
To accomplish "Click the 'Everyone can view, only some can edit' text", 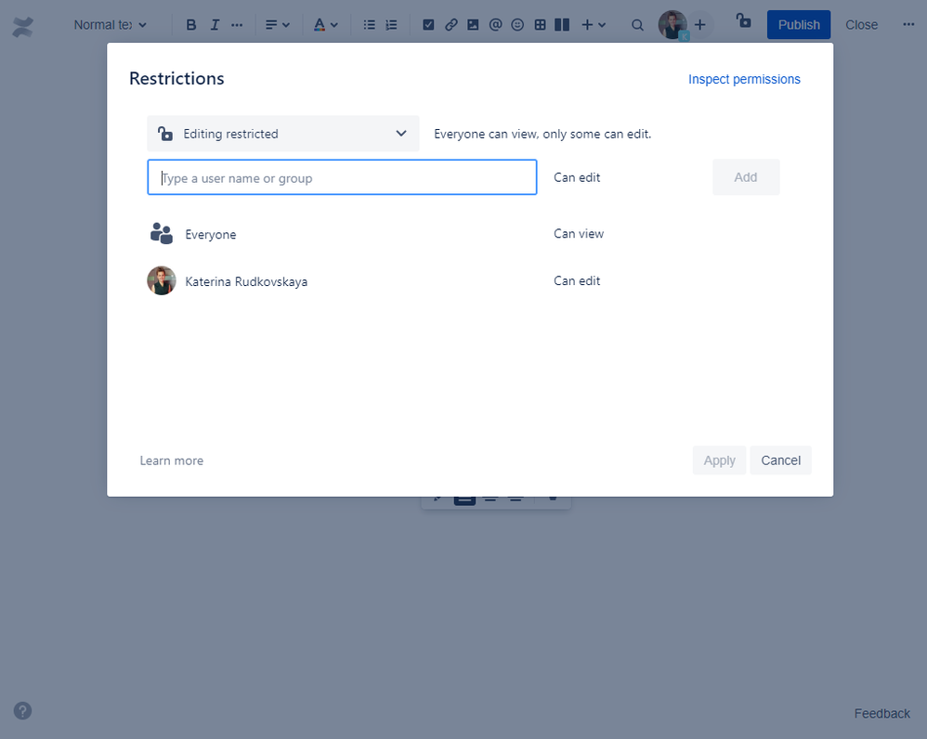I will [542, 134].
